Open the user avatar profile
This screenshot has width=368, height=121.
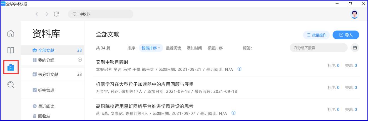(354, 14)
